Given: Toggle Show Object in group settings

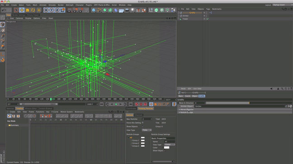Looking at the screenshot, I should pyautogui.click(x=165, y=150).
